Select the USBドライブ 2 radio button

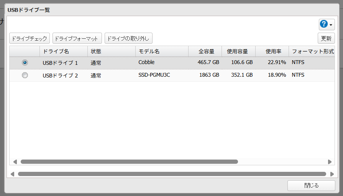tap(25, 75)
